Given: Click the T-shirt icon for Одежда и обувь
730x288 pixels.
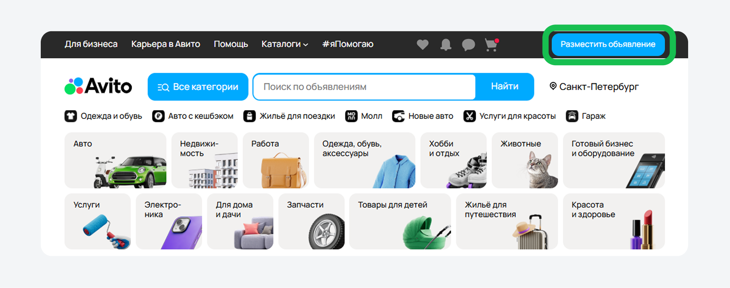Looking at the screenshot, I should pyautogui.click(x=71, y=116).
